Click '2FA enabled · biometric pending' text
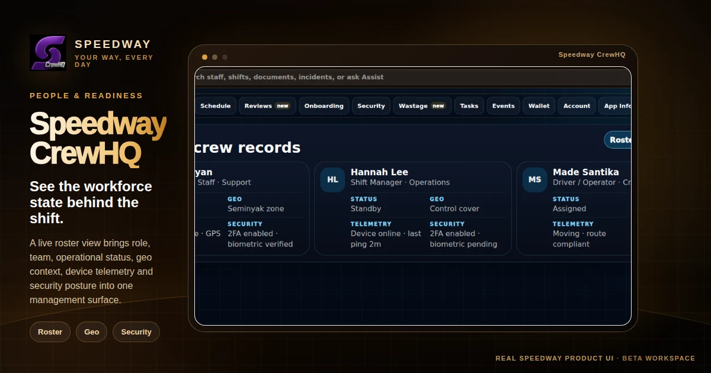Viewport: 711px width, 373px height. [x=463, y=239]
